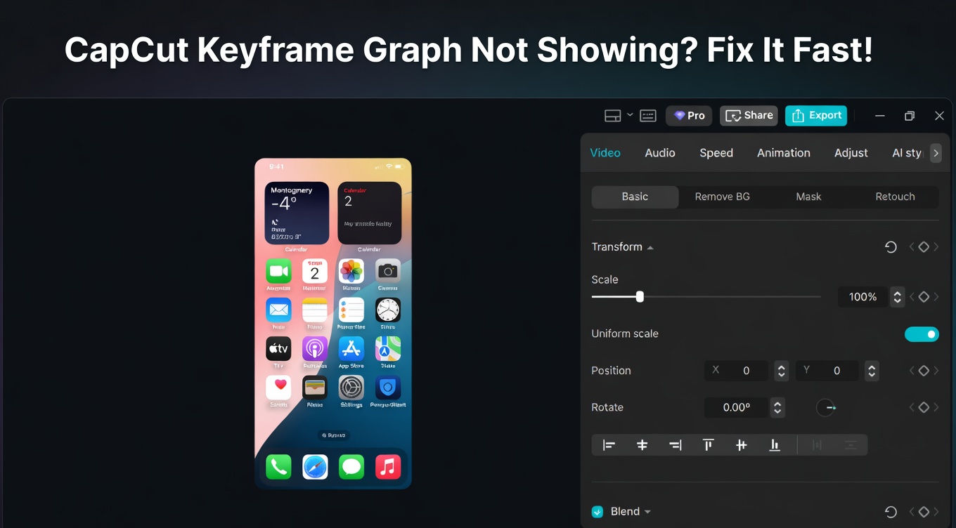Select the align top icon
Viewport: 956px width, 528px height.
708,444
